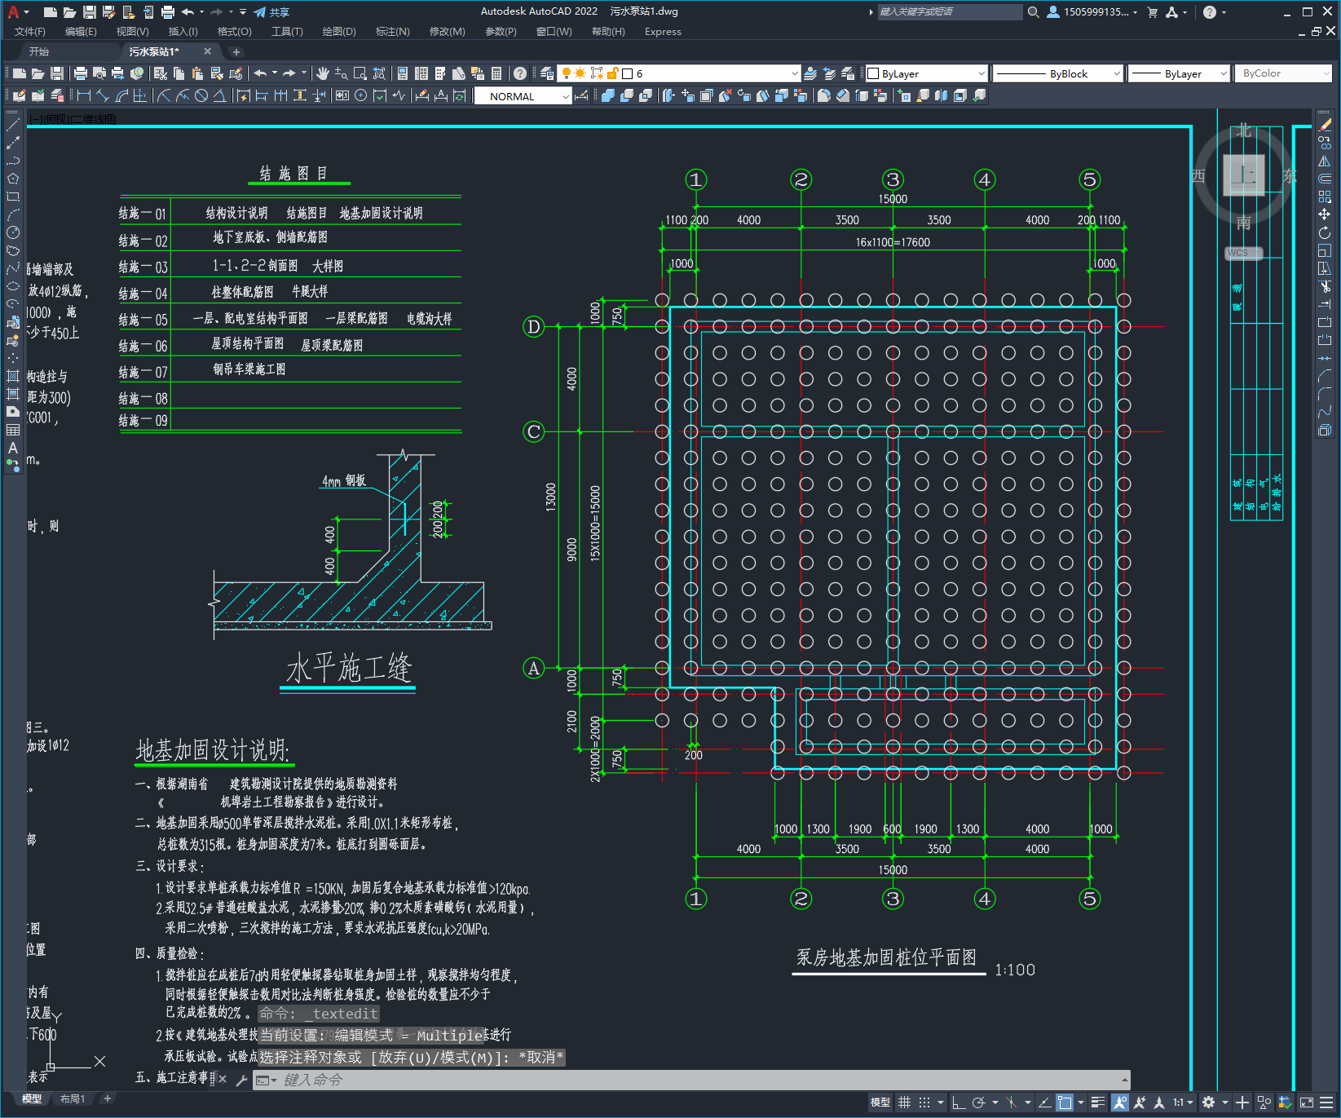The image size is (1341, 1118).
Task: Open the 修改(M) menu
Action: (x=447, y=32)
